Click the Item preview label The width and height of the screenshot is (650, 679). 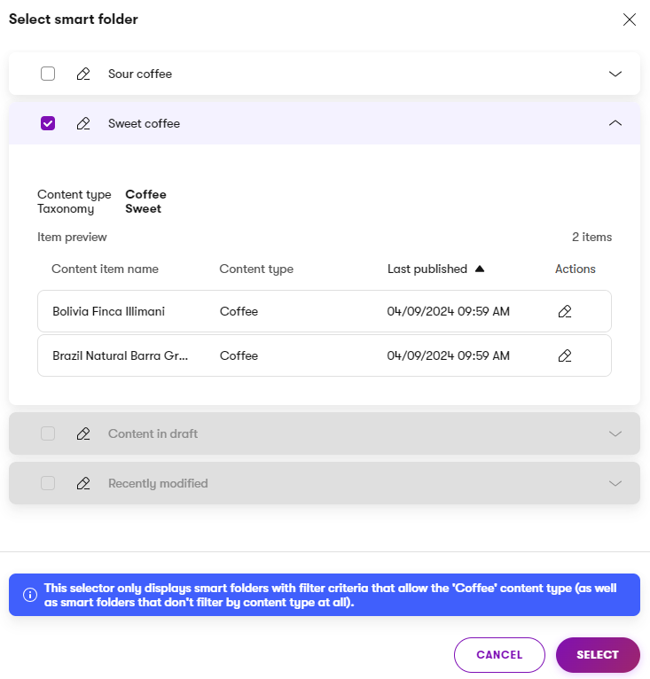click(x=72, y=238)
